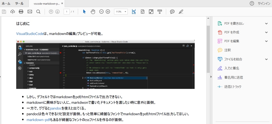Open help question mark icon
272x124 pixels.
click(252, 3)
